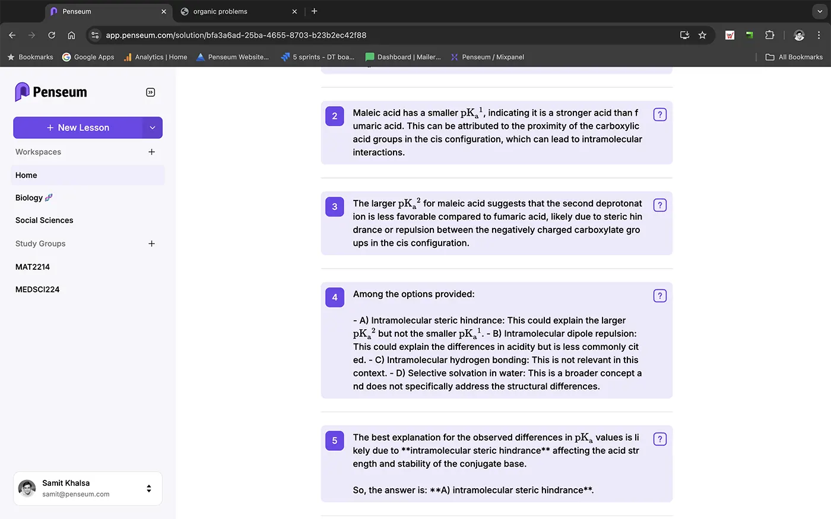This screenshot has height=519, width=831.
Task: Switch to the organic problems tab
Action: [x=239, y=11]
